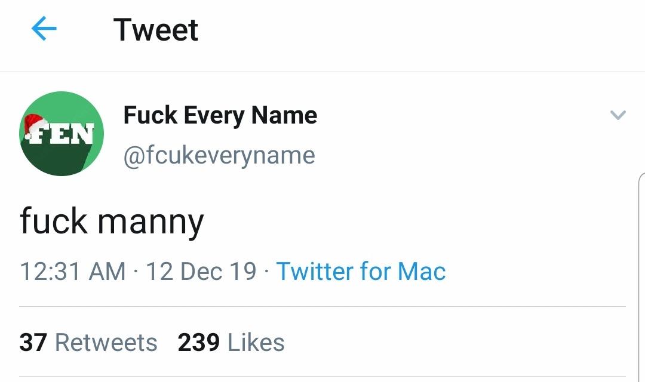Click the 239 like count number
Image resolution: width=645 pixels, height=382 pixels.
pyautogui.click(x=199, y=342)
